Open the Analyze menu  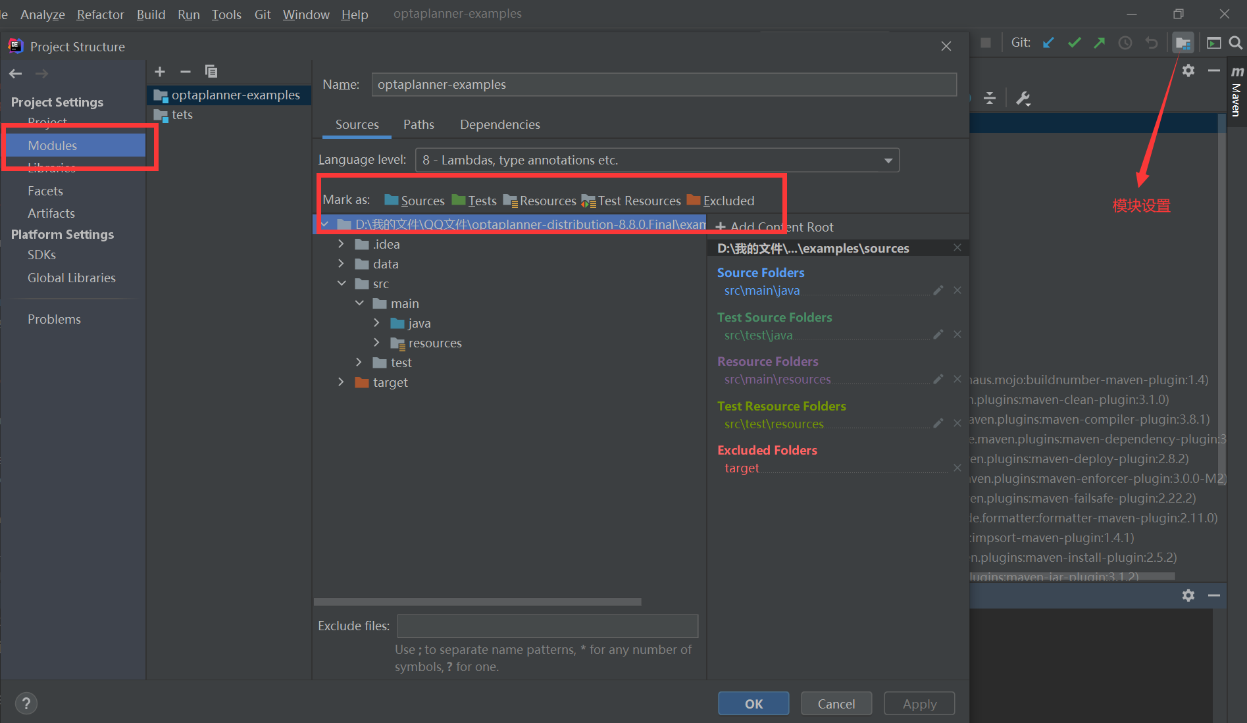(43, 14)
